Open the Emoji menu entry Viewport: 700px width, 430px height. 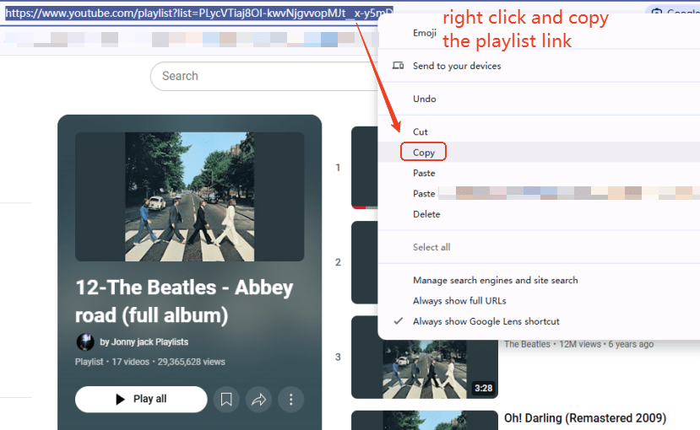(425, 33)
